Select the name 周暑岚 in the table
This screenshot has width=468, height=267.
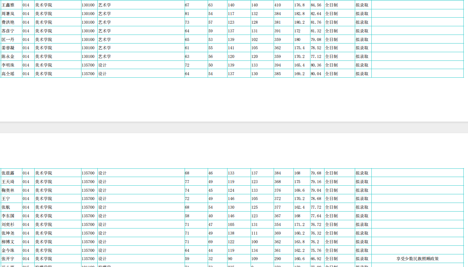click(8, 14)
